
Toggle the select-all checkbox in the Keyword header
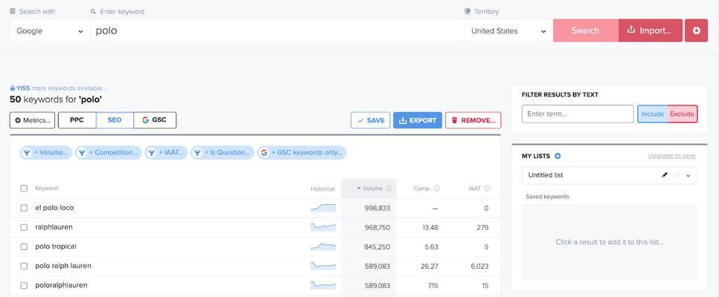pos(24,189)
